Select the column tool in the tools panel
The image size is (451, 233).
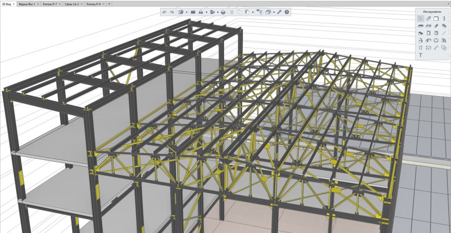click(444, 19)
